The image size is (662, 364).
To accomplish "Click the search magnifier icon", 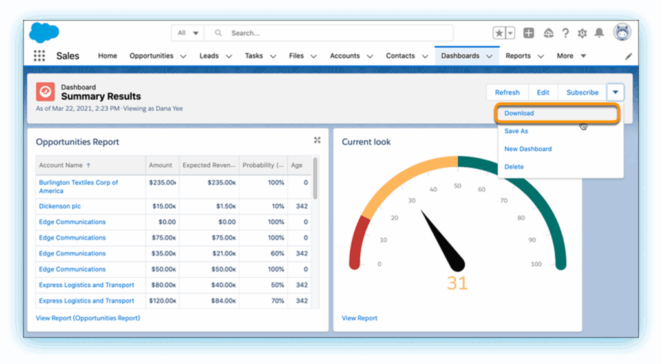I will (219, 33).
